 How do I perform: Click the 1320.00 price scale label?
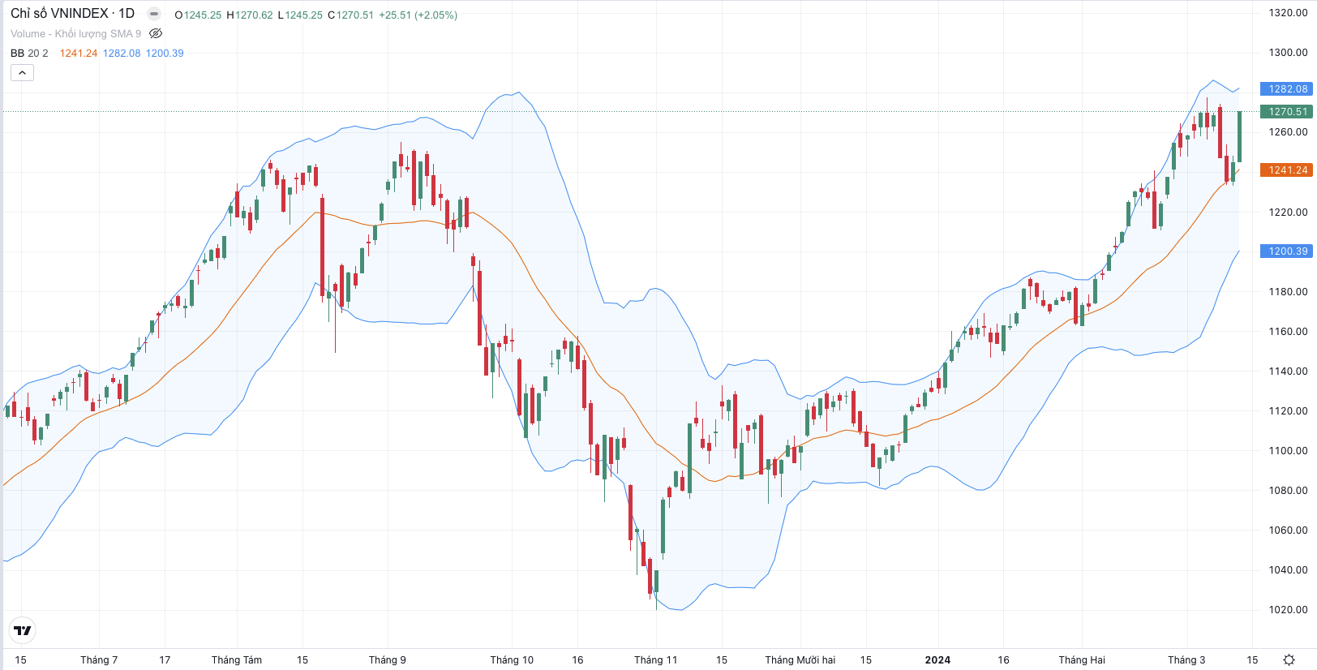pos(1288,13)
